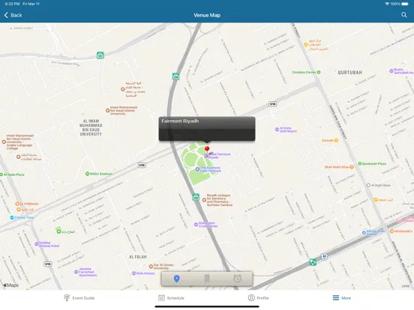The width and height of the screenshot is (414, 310).
Task: Select the blue location pin toolbar icon
Action: point(177,279)
